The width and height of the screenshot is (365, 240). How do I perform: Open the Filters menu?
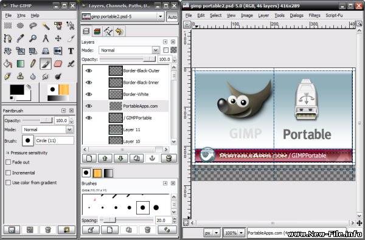tap(315, 15)
